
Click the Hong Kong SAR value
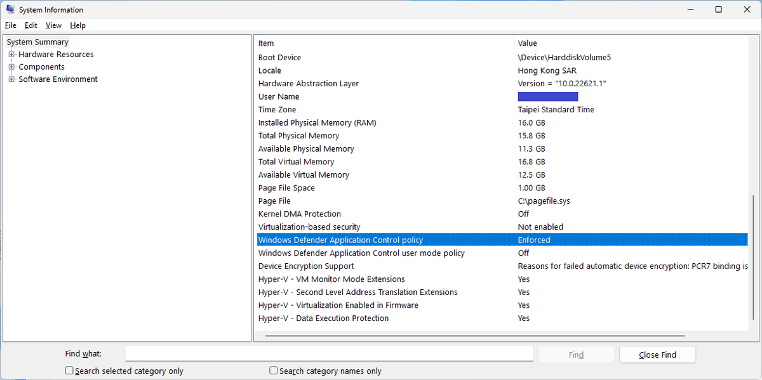tap(547, 70)
